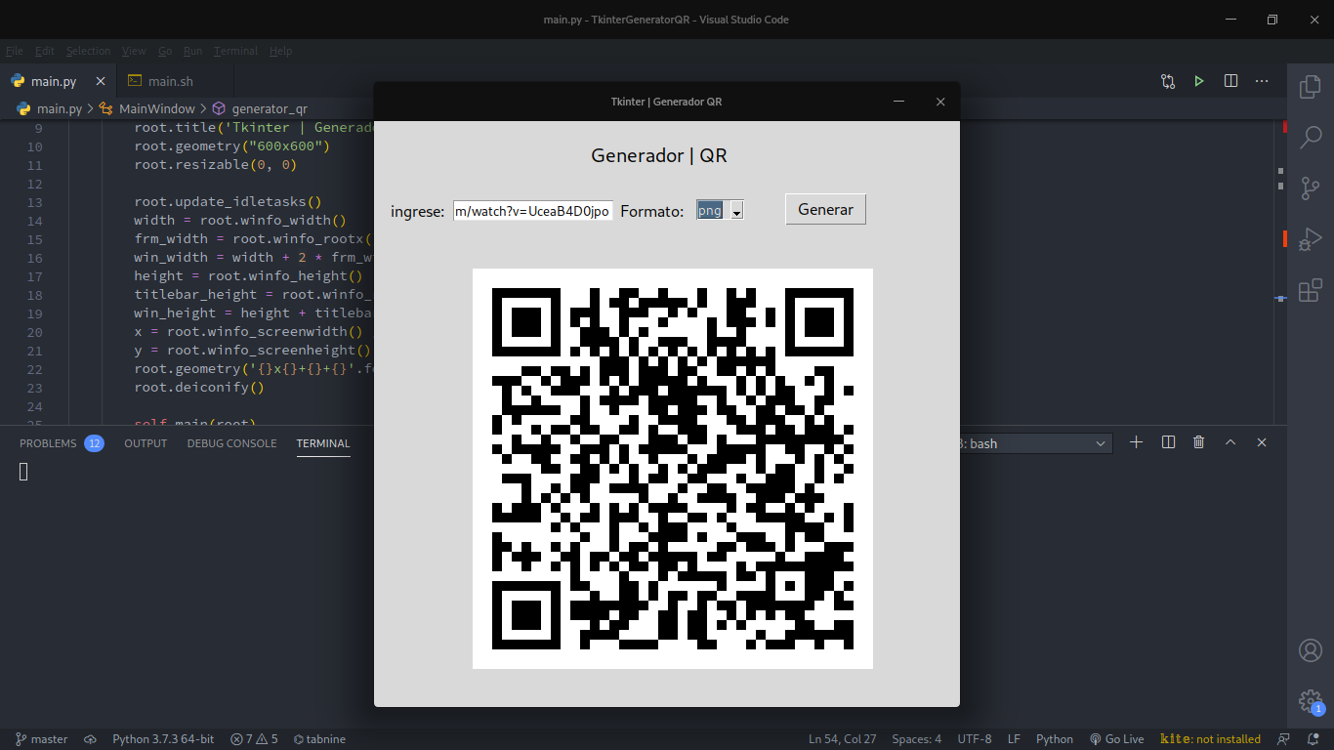This screenshot has height=750, width=1334.
Task: Click code line 23 root.deiconify()
Action: (199, 387)
